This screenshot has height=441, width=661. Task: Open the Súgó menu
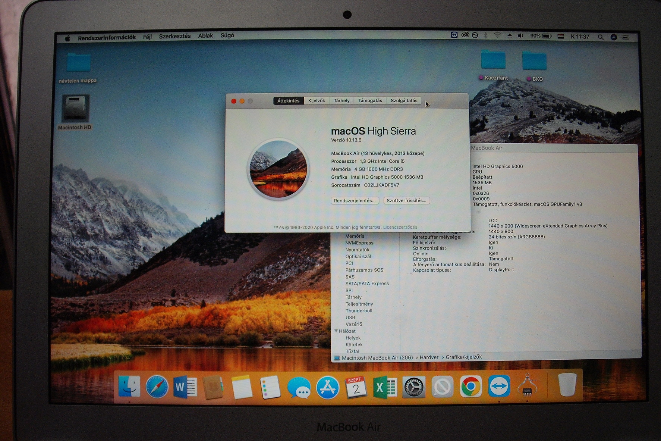(227, 35)
